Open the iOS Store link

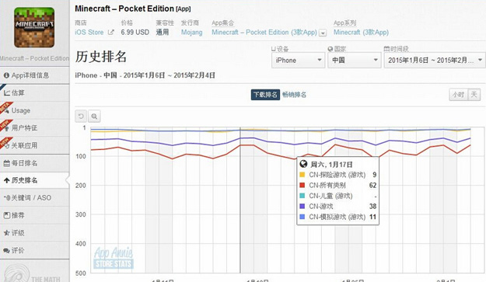click(89, 32)
